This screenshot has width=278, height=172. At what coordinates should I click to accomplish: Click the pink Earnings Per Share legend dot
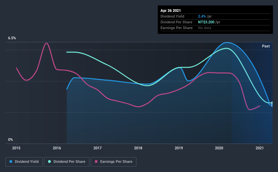click(x=96, y=162)
